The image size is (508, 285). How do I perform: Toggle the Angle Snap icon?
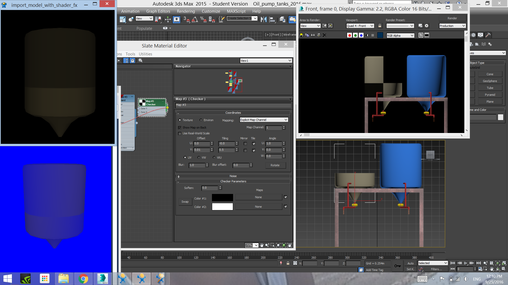point(195,19)
